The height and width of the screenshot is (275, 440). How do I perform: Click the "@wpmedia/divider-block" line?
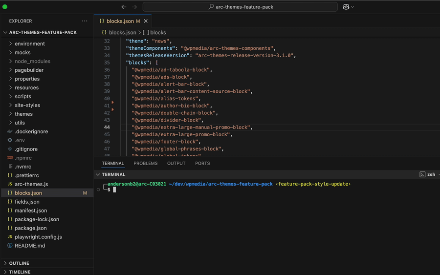[x=168, y=120]
